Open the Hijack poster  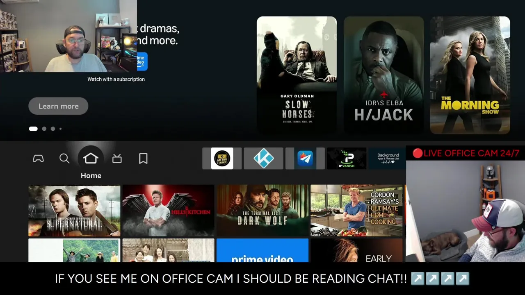[x=383, y=75]
